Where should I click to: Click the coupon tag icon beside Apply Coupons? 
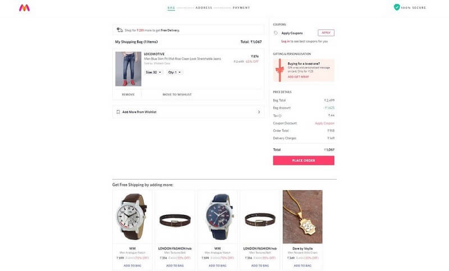[x=276, y=33]
